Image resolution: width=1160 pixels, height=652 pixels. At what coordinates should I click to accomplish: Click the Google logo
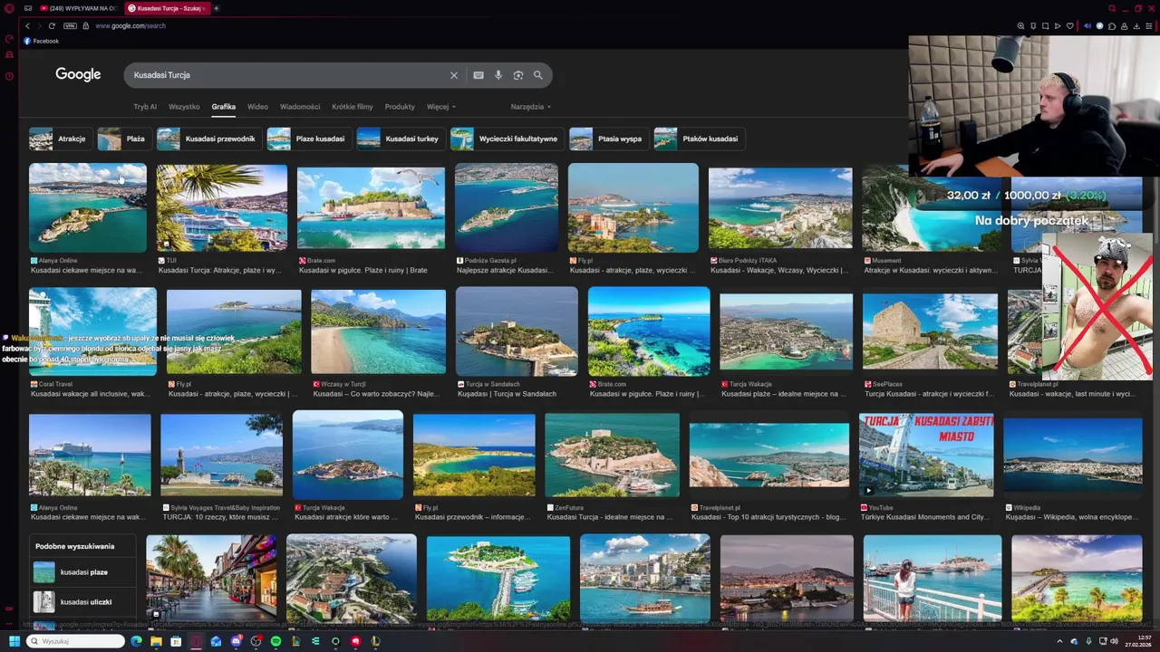(78, 75)
